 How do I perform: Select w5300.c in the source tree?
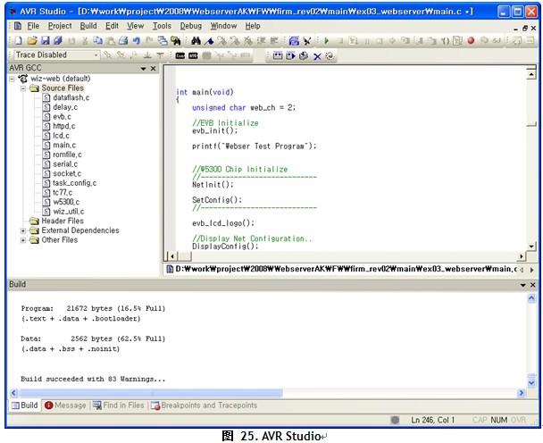click(x=66, y=202)
